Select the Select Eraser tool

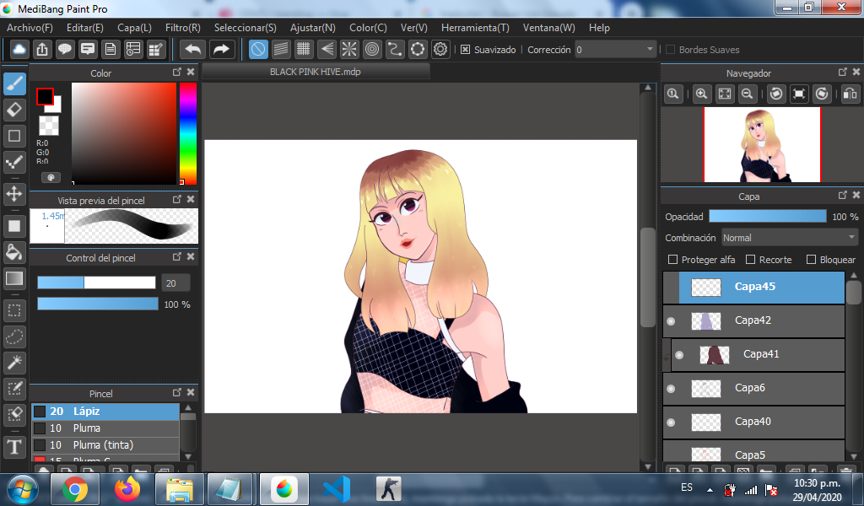pyautogui.click(x=15, y=414)
